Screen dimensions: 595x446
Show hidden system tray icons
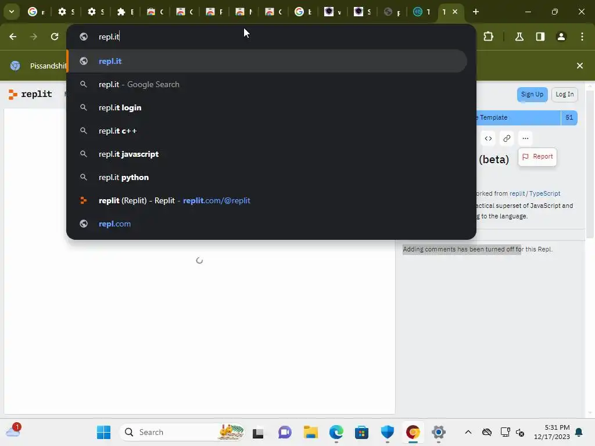click(x=468, y=432)
